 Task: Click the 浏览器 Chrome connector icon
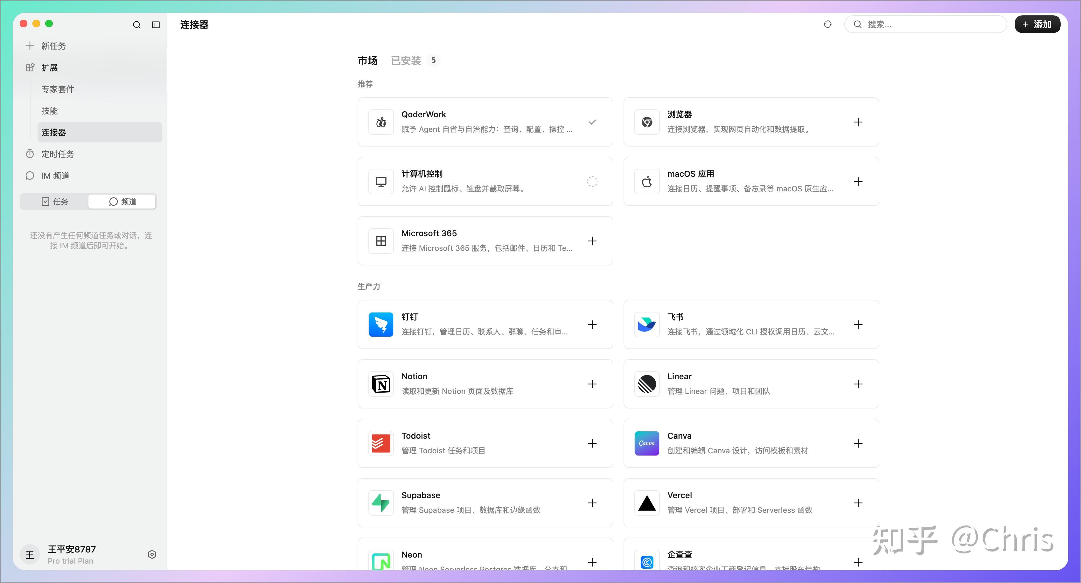click(647, 122)
